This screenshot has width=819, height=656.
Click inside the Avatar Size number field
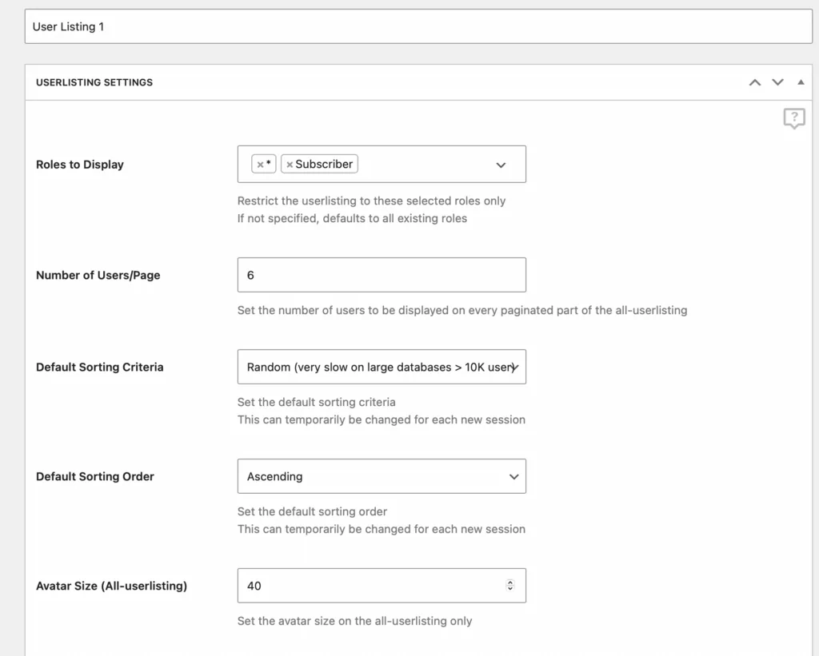pos(368,586)
